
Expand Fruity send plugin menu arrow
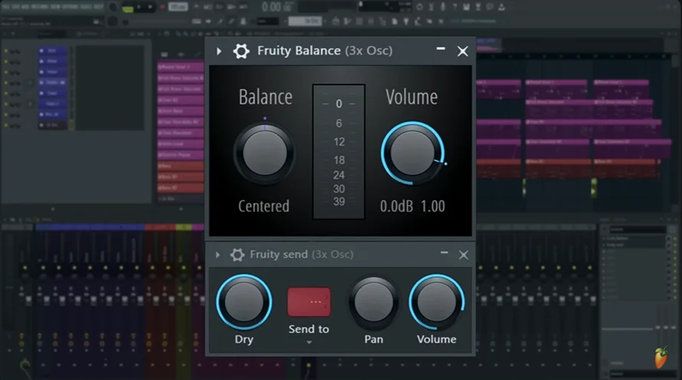point(218,255)
